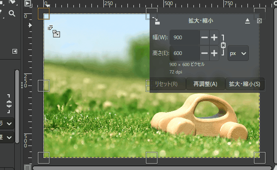277x170 pixels.
Task: Click the リセット(R) reset button
Action: [x=168, y=84]
